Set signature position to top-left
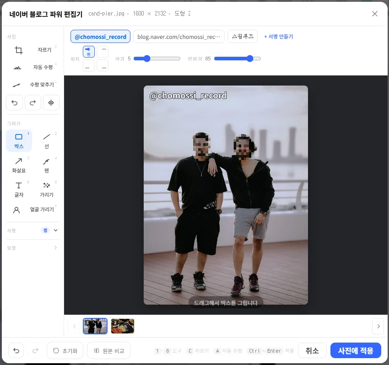 [89, 52]
